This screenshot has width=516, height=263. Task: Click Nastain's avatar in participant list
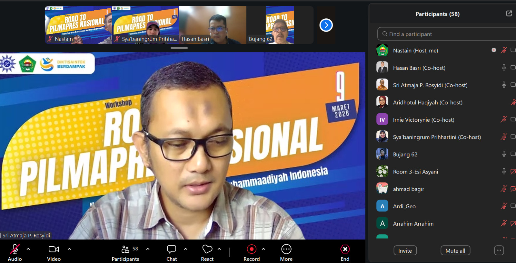382,50
